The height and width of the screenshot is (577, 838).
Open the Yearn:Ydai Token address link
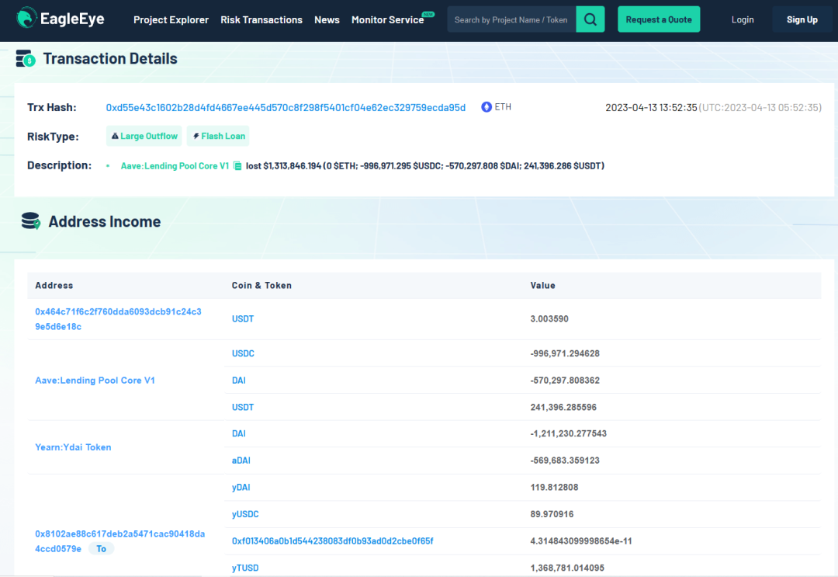[x=73, y=447]
